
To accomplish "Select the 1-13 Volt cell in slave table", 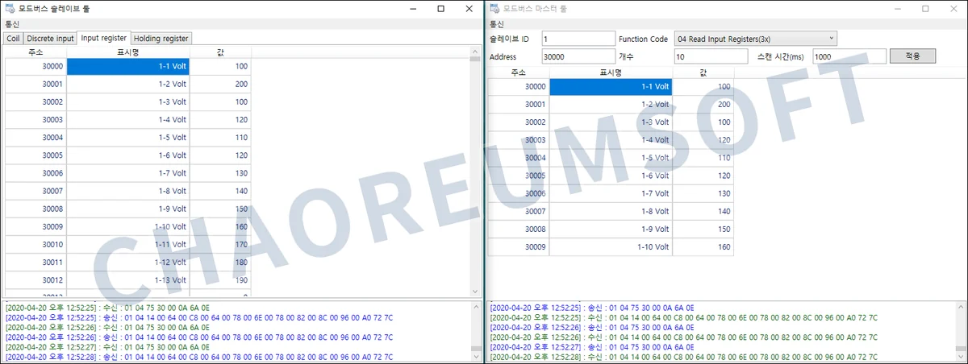I will (x=128, y=279).
